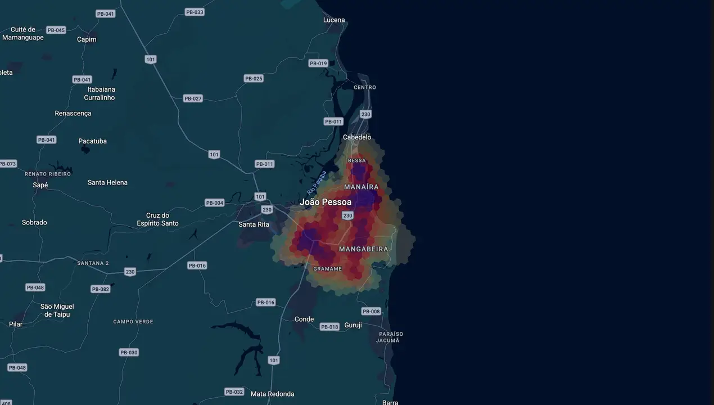Click the Capim town name

[87, 39]
